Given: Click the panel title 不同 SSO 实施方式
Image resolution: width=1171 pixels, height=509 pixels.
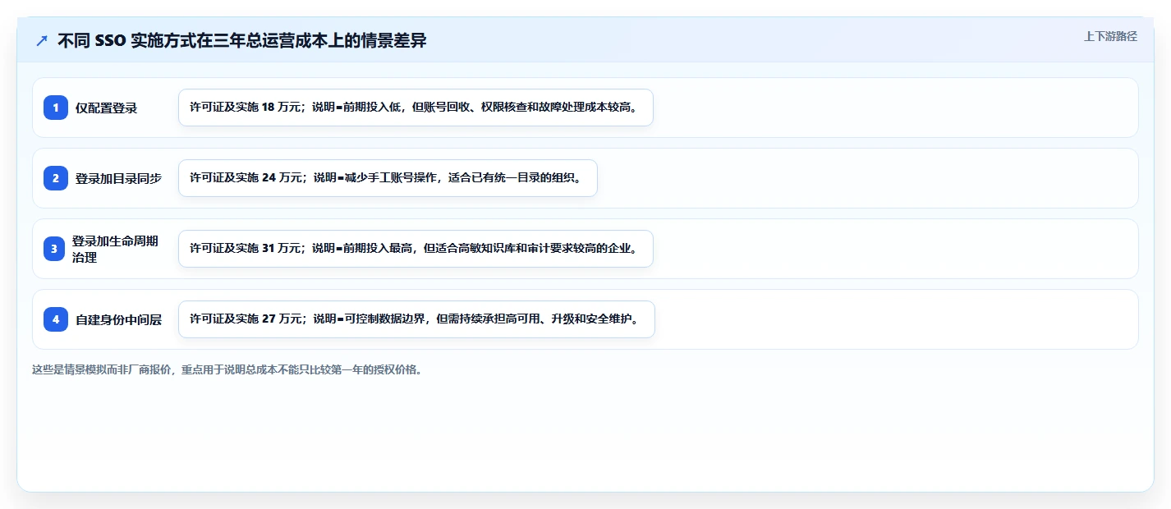Looking at the screenshot, I should (x=242, y=40).
